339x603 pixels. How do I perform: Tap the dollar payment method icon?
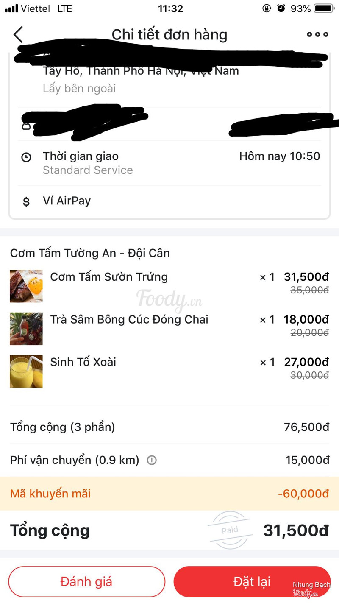pyautogui.click(x=26, y=201)
